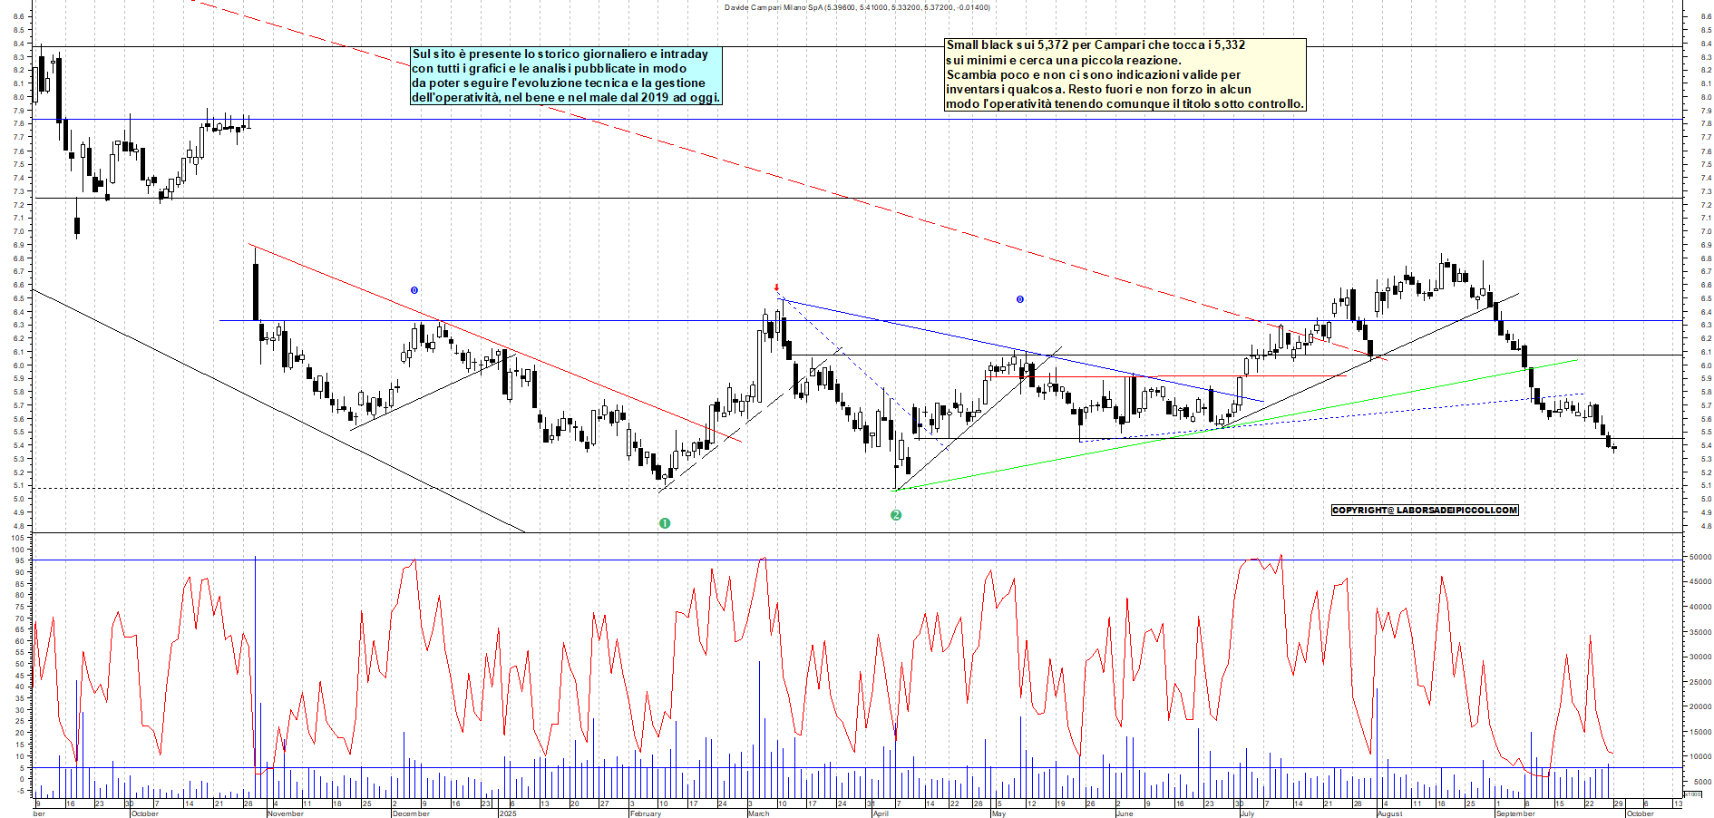This screenshot has height=818, width=1714.
Task: Select the red down arrow above March peak
Action: (x=776, y=288)
